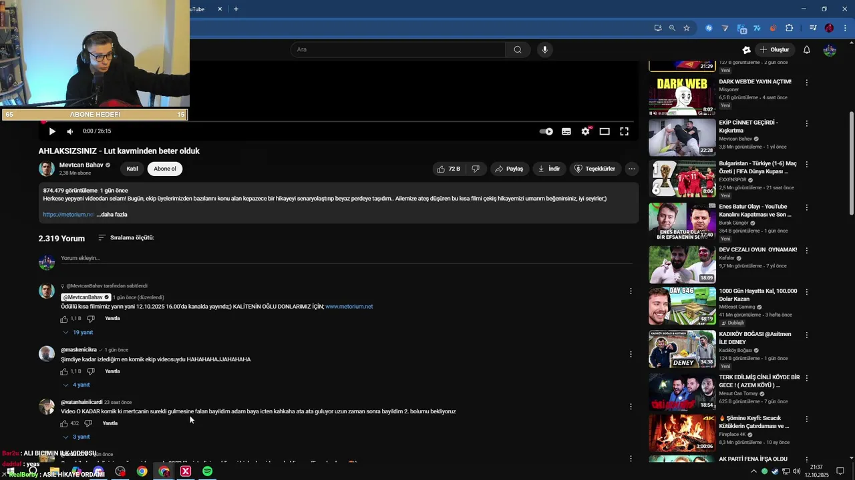The image size is (855, 480).
Task: Like the video with the 72 B thumbs-up
Action: [449, 169]
